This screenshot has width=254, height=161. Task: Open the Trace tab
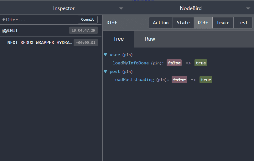223,23
